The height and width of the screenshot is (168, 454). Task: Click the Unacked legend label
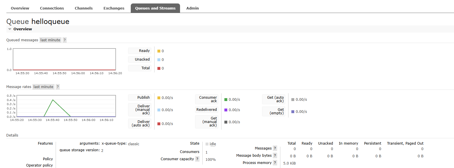pos(140,59)
